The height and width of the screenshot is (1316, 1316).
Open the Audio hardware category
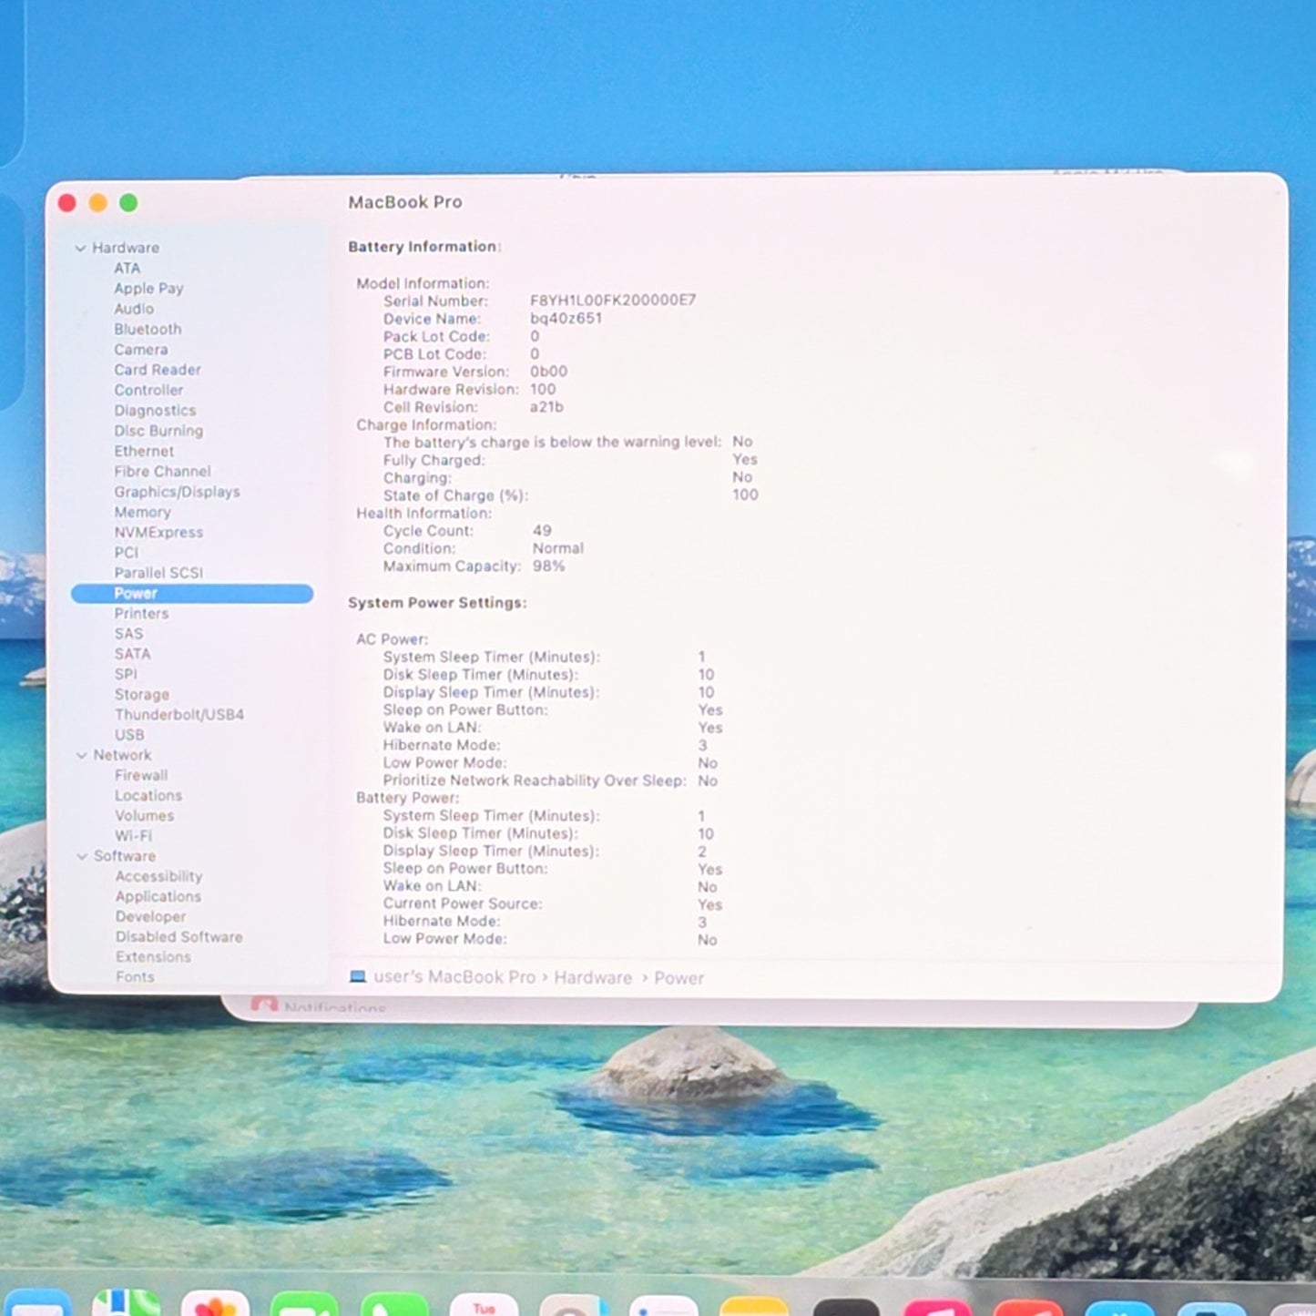point(134,309)
